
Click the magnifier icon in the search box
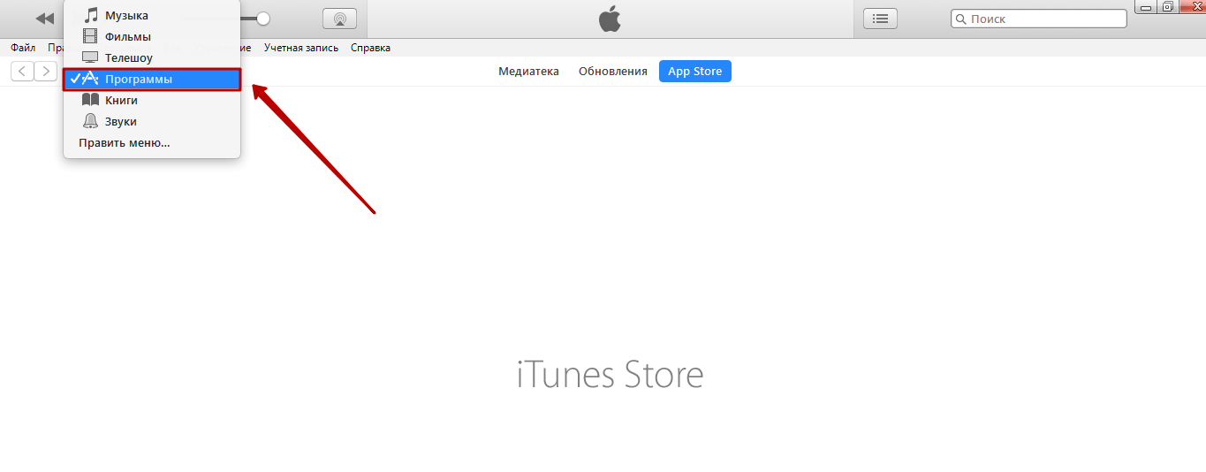[x=961, y=19]
